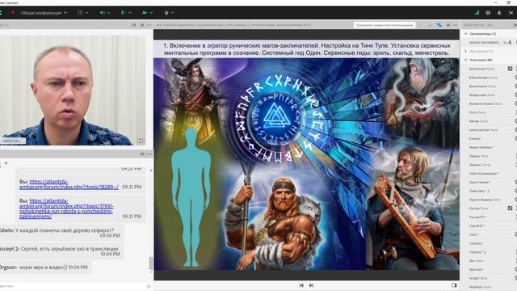Toggle the microphone icon

123,13
